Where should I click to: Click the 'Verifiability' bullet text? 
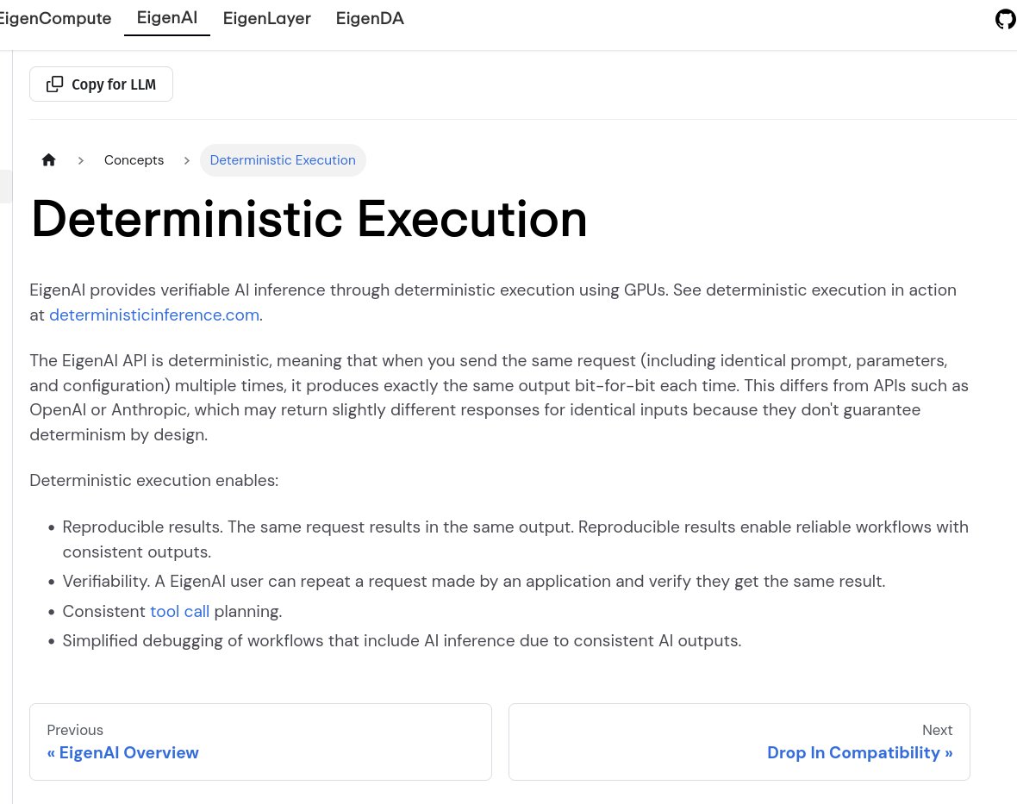(x=473, y=582)
